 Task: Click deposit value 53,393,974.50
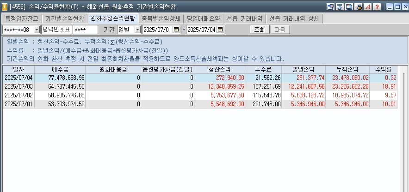pyautogui.click(x=66, y=104)
